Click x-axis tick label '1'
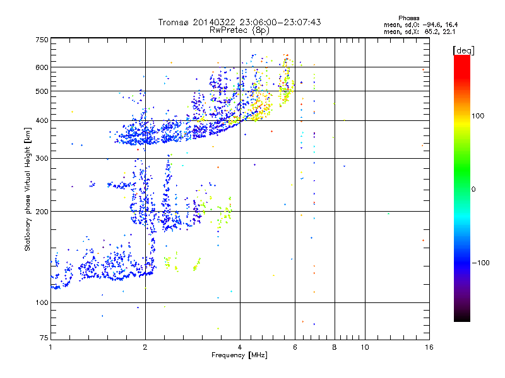Screen dimensions: 505x378 point(50,347)
